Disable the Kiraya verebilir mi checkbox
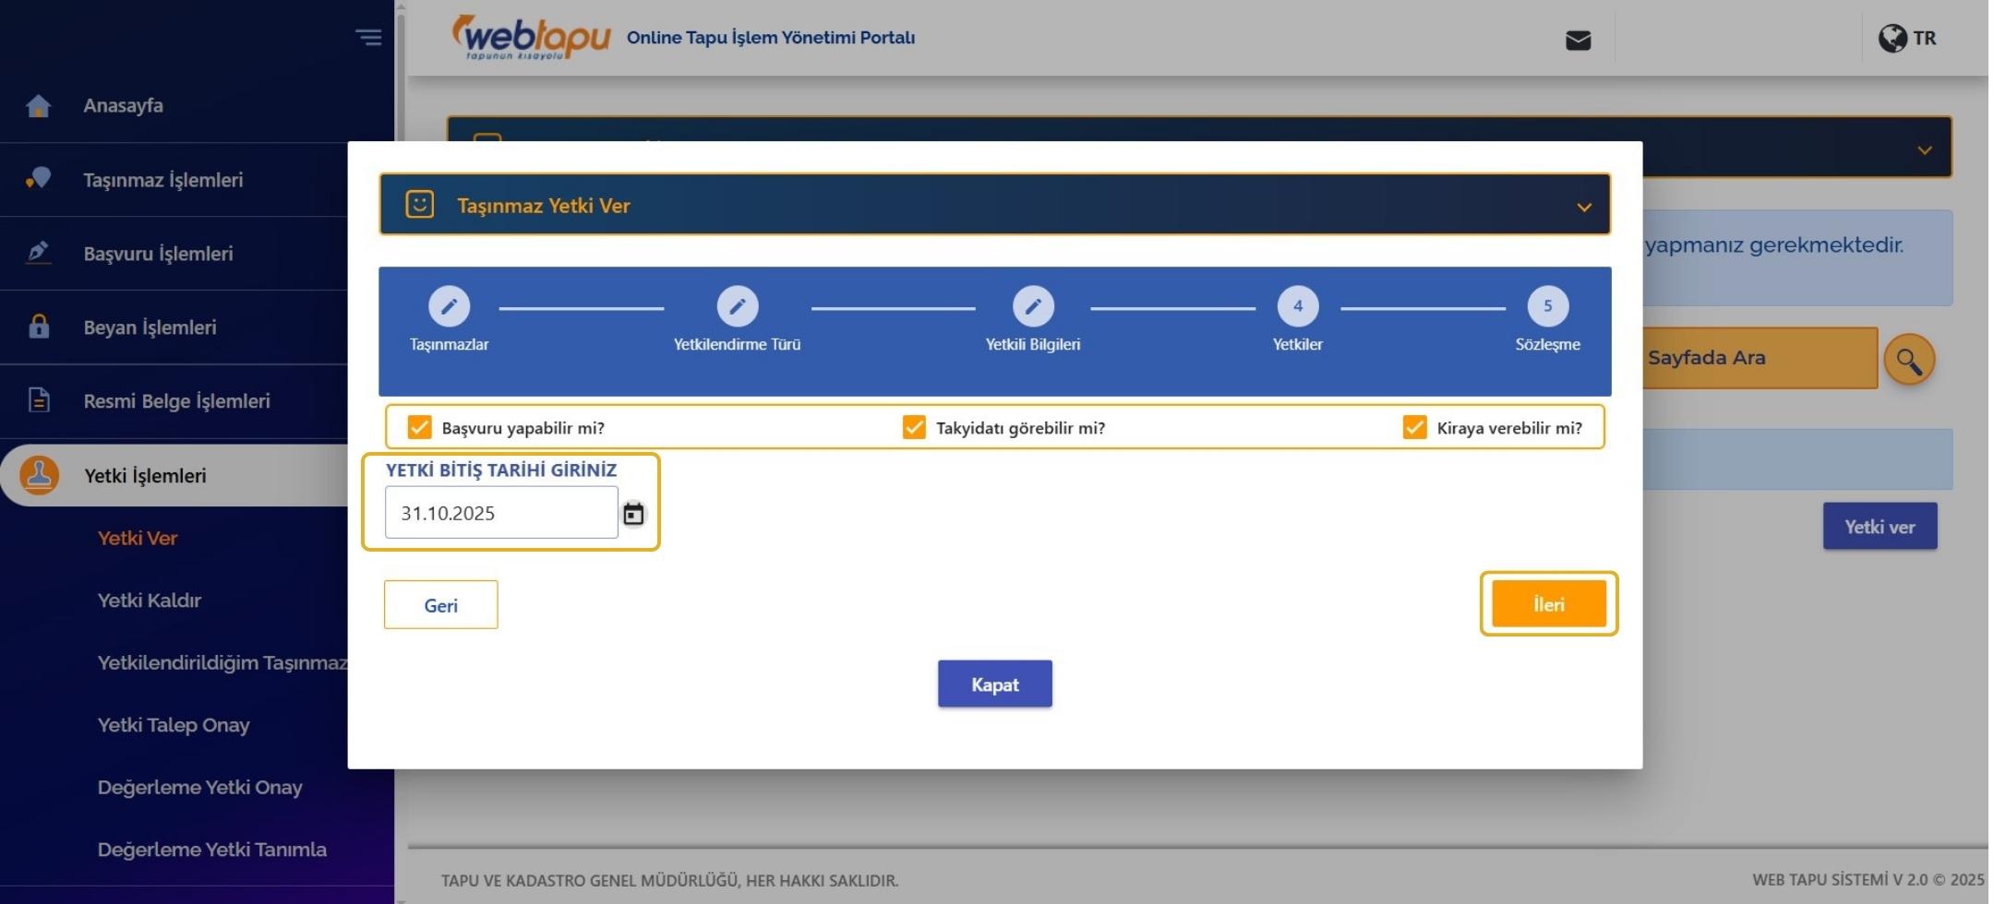This screenshot has width=1994, height=904. pyautogui.click(x=1415, y=427)
